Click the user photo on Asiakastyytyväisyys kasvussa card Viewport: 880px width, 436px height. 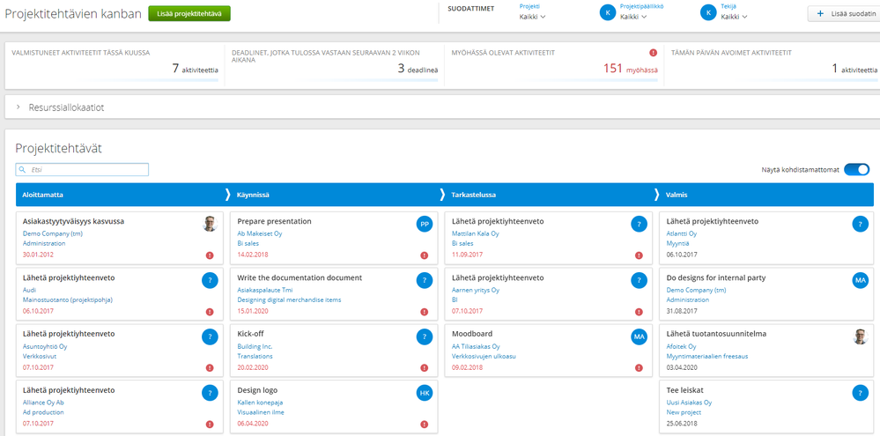pos(209,224)
